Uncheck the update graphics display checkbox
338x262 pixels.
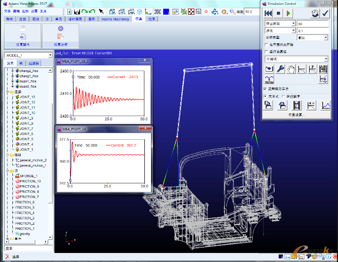266,89
